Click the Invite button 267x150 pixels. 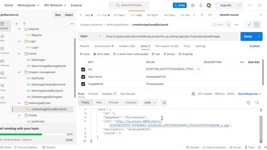[180, 5]
